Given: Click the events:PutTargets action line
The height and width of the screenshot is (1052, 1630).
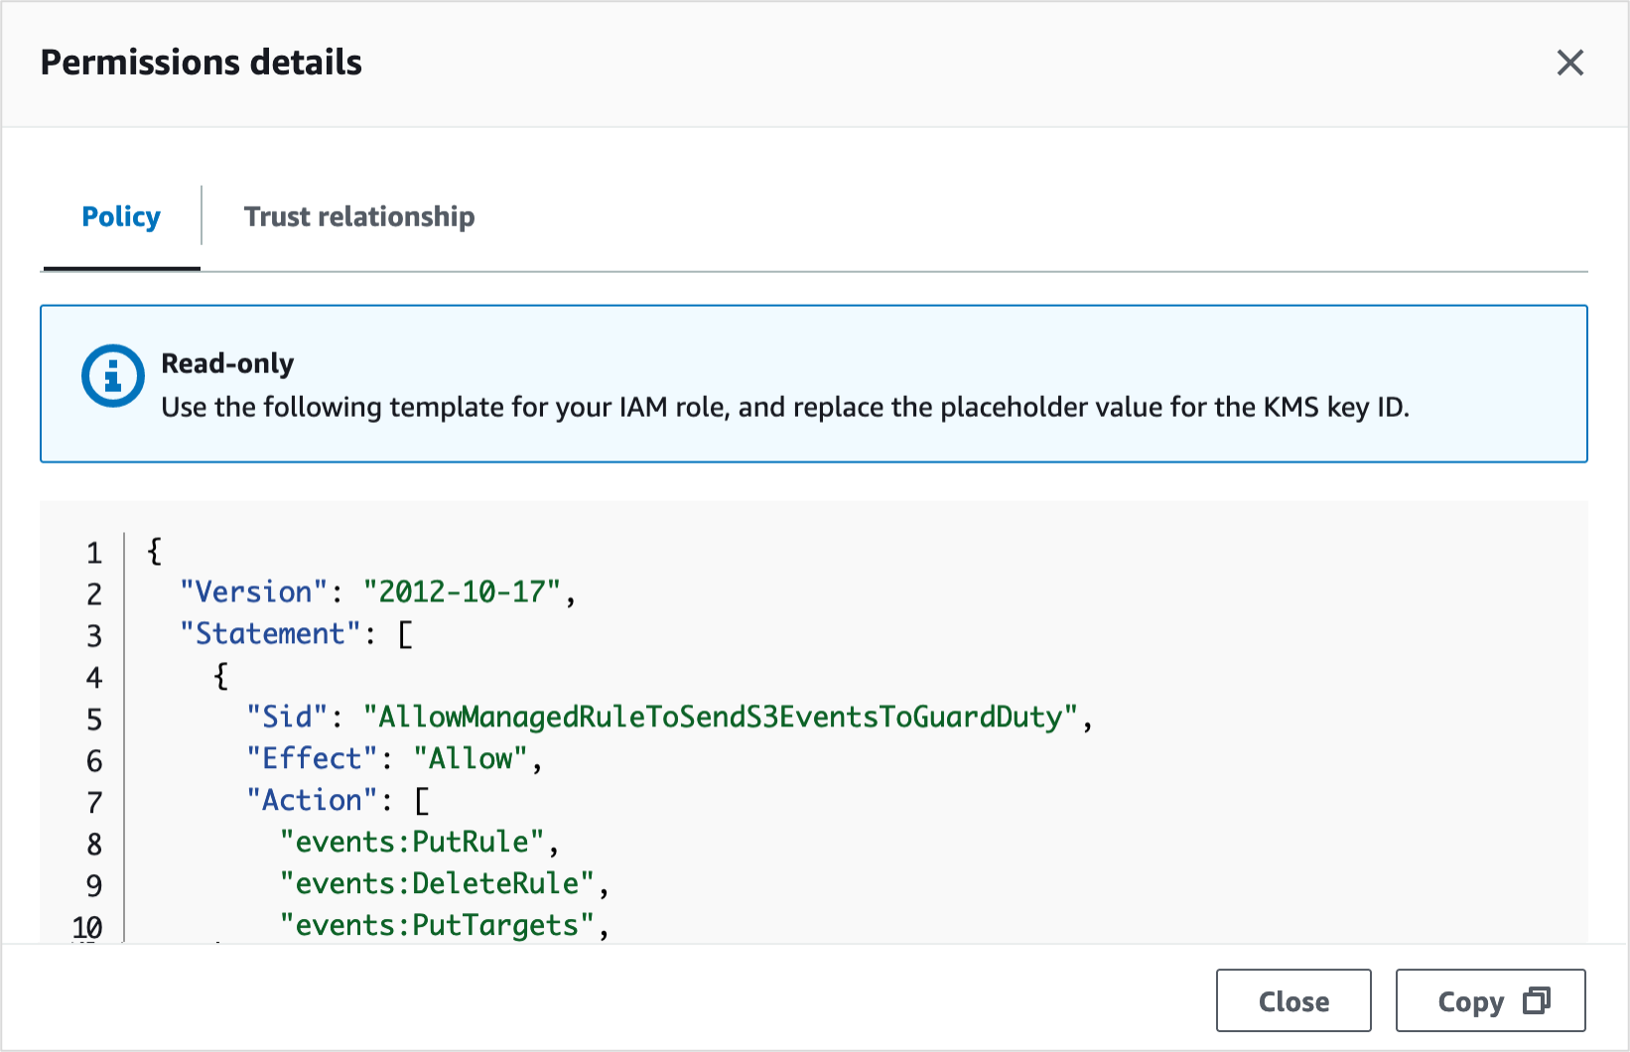Looking at the screenshot, I should (x=437, y=926).
